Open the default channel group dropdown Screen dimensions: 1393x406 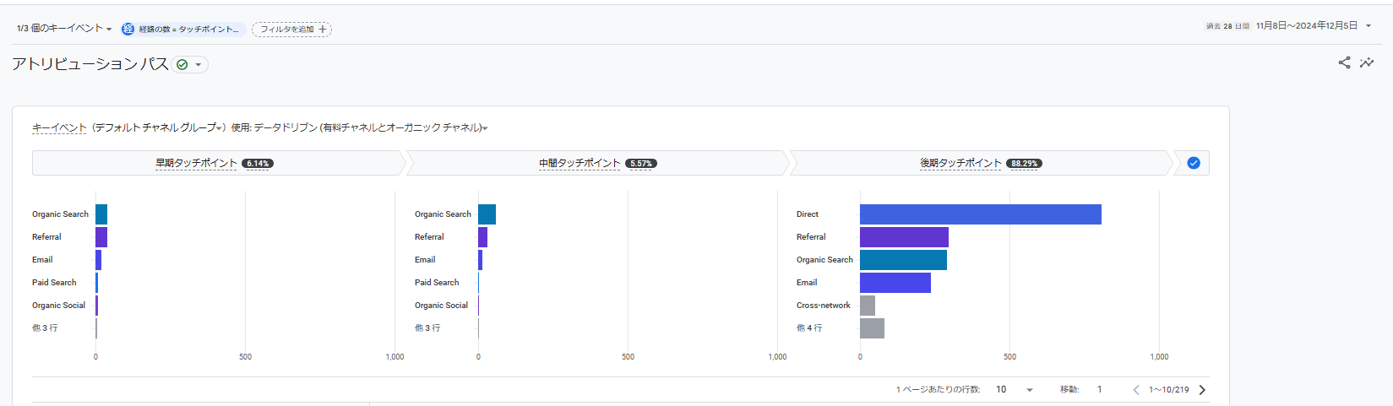click(159, 127)
